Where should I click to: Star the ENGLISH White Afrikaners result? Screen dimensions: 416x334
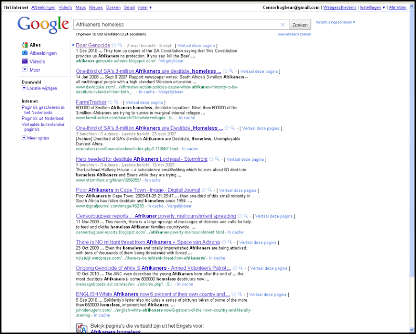(x=233, y=294)
